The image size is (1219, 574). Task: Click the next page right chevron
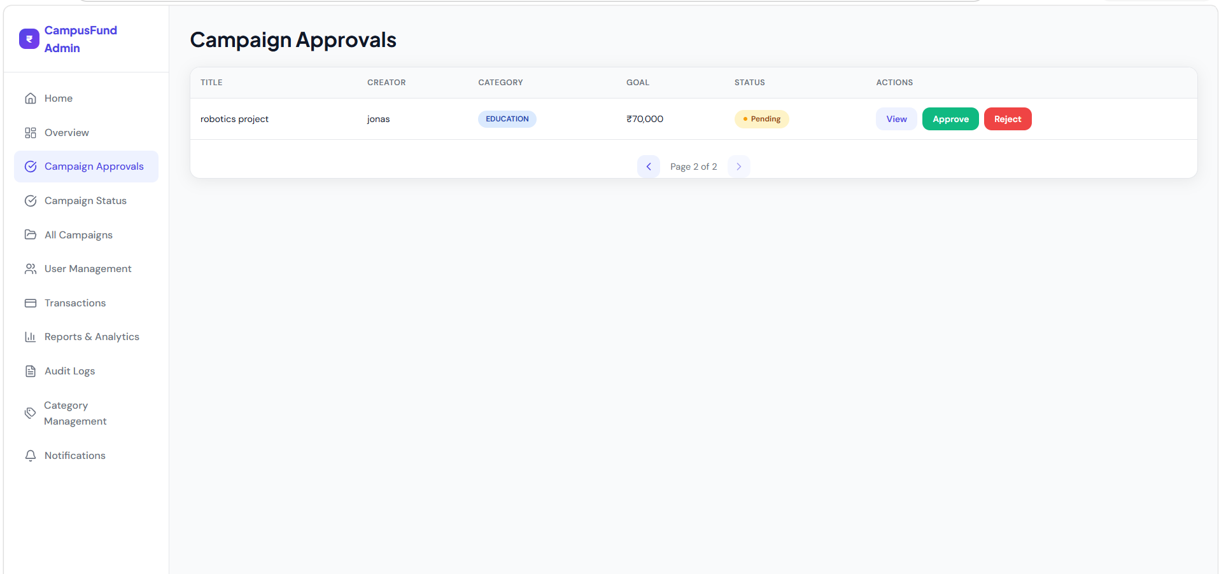coord(739,167)
